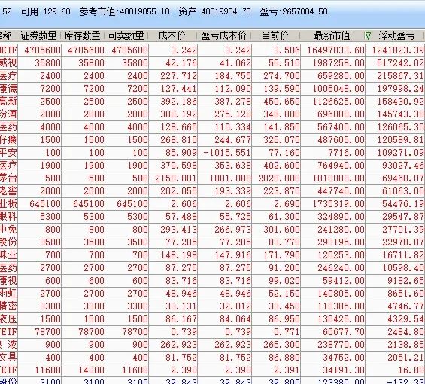Sort by the 当前价 column header

click(x=275, y=36)
